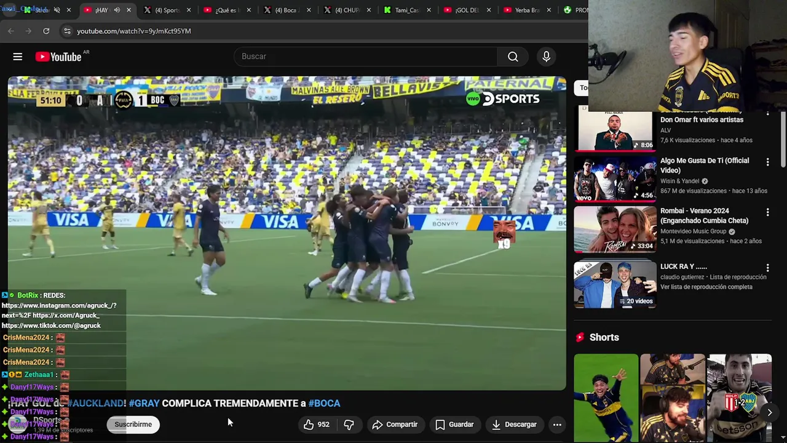Click the tiktok.com/@agruck chat link
Viewport: 787px width, 443px height.
pyautogui.click(x=51, y=325)
